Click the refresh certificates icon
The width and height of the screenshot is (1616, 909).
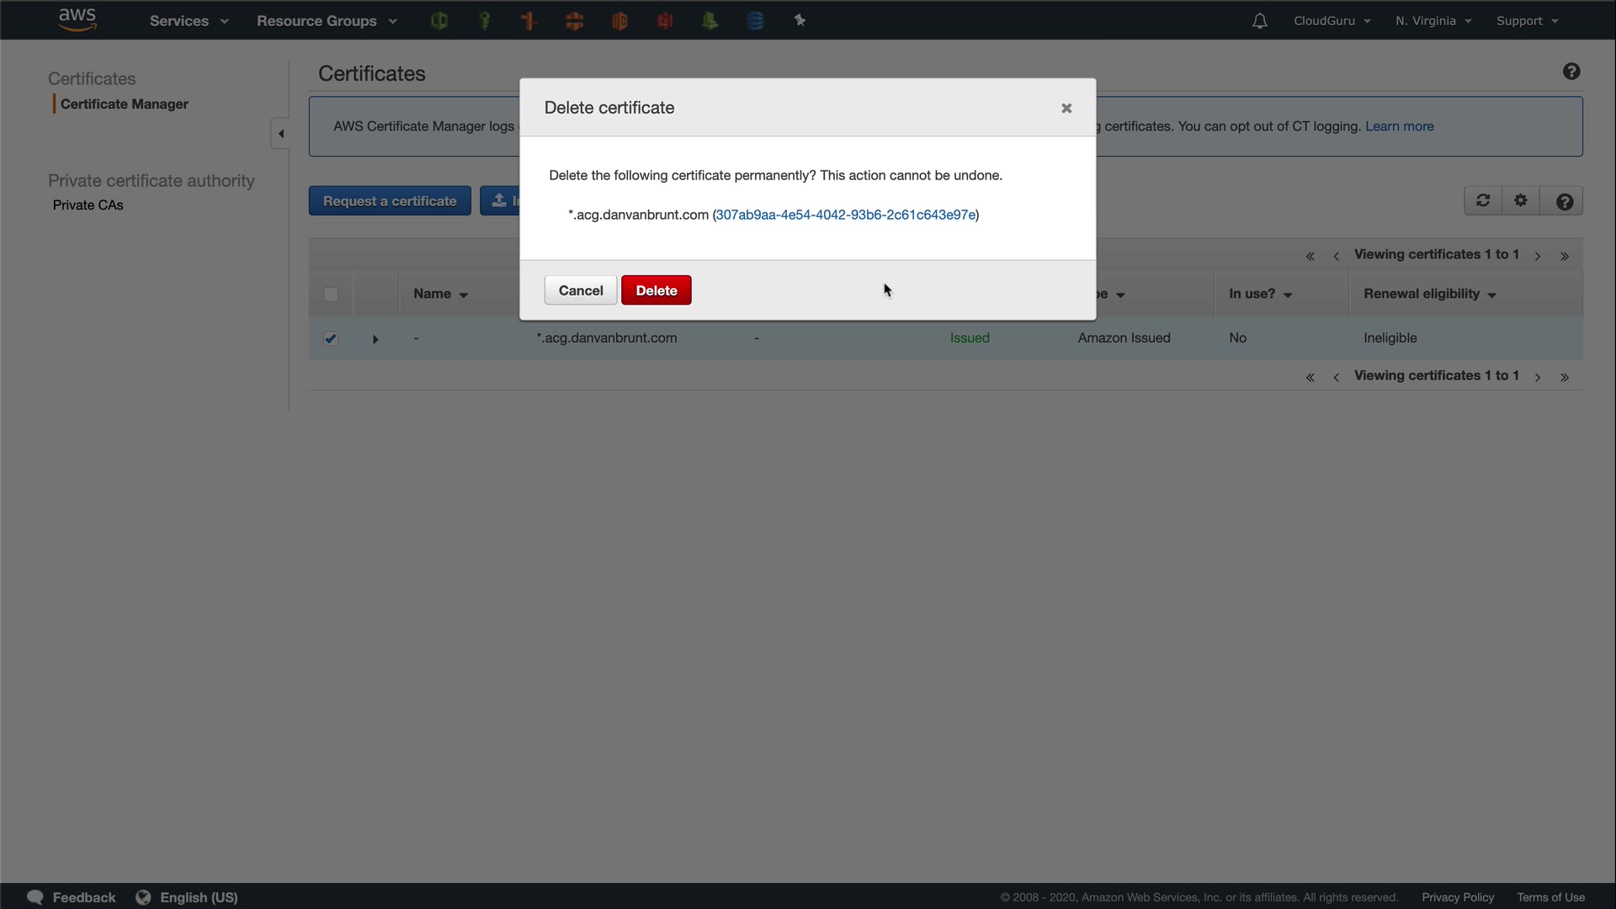tap(1483, 201)
